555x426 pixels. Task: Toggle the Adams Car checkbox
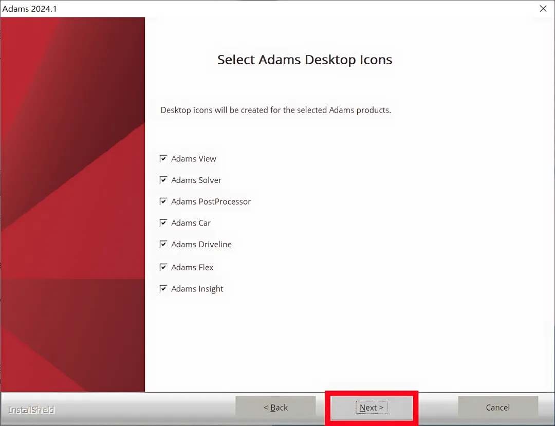(x=163, y=223)
